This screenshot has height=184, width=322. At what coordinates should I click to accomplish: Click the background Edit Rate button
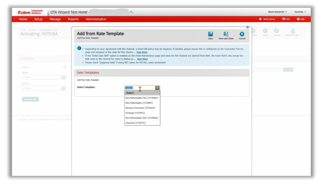click(x=288, y=70)
